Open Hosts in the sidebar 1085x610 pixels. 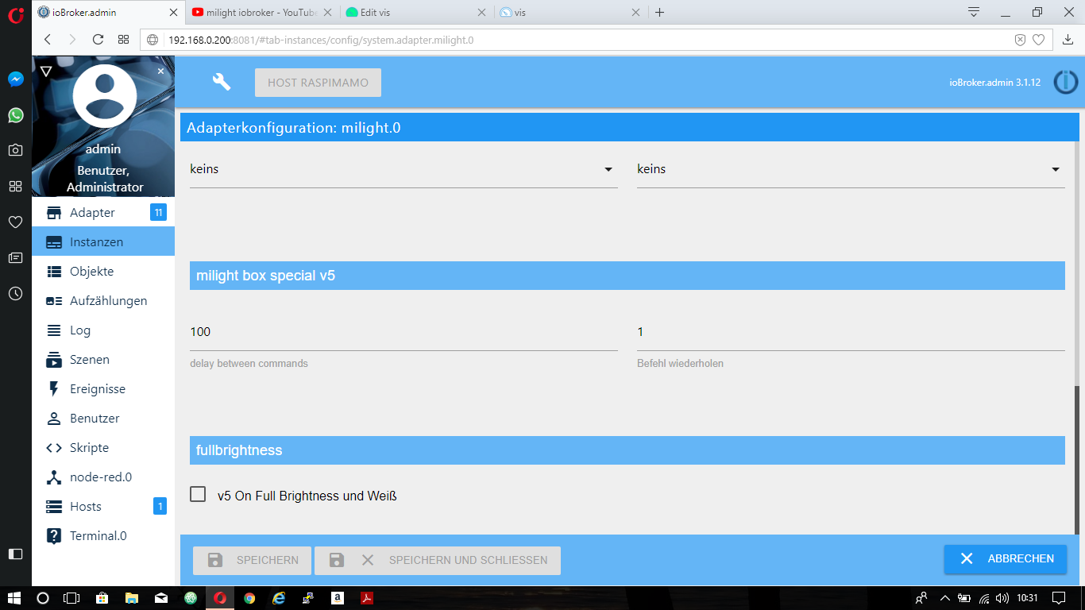[x=103, y=506]
